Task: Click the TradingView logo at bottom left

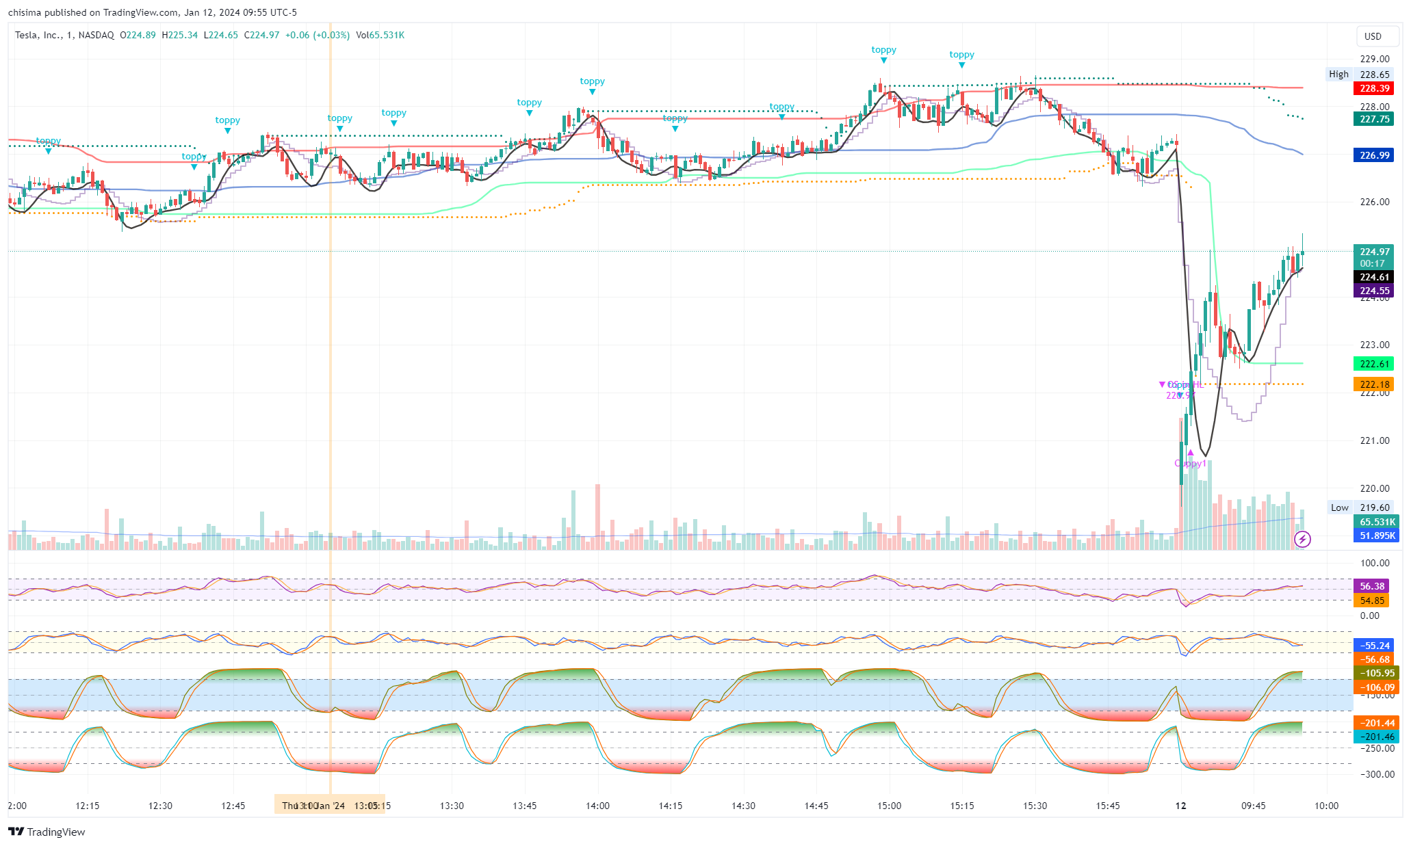Action: (47, 832)
